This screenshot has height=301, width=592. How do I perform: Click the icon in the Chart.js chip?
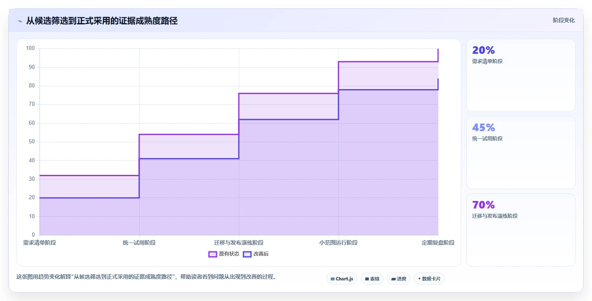333,279
